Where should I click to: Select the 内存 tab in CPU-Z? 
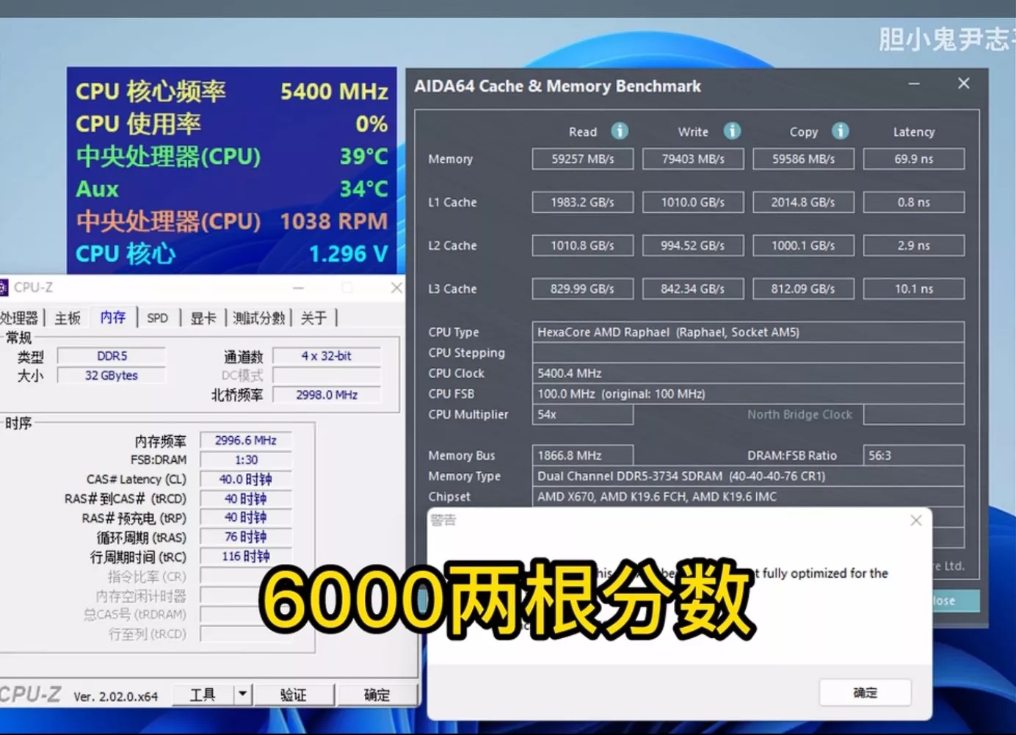tap(113, 317)
